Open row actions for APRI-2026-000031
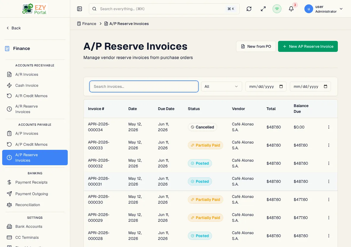351x247 pixels. click(329, 181)
